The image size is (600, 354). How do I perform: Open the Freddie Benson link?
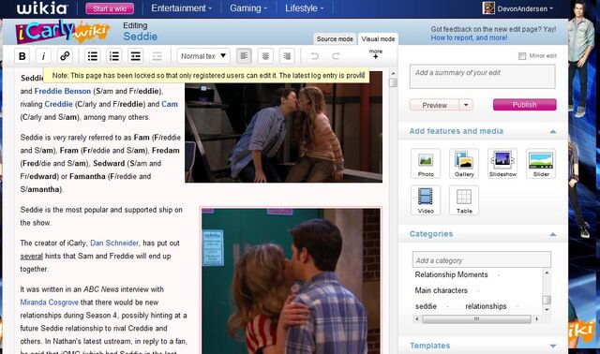tap(63, 92)
